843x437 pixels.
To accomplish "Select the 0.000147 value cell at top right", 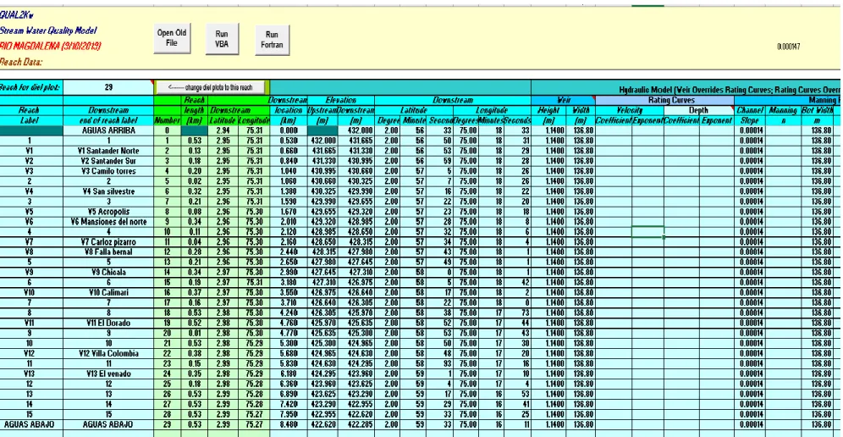I will pos(788,47).
